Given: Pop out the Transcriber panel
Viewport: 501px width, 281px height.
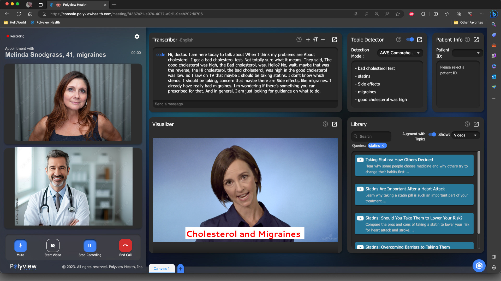Looking at the screenshot, I should click(x=334, y=40).
